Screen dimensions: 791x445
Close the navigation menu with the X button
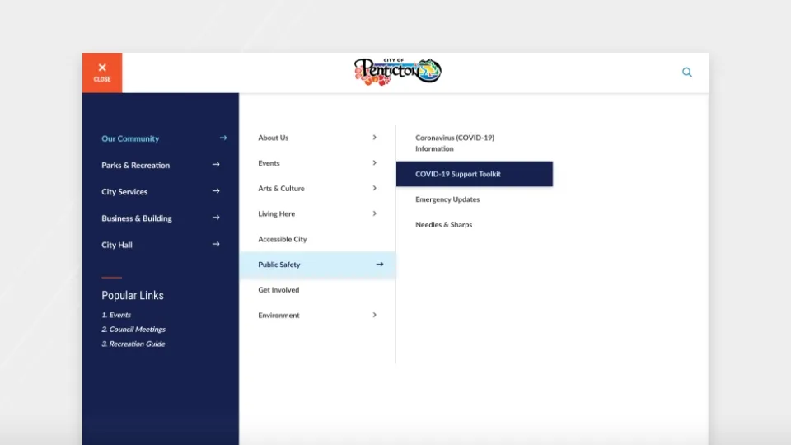tap(102, 73)
